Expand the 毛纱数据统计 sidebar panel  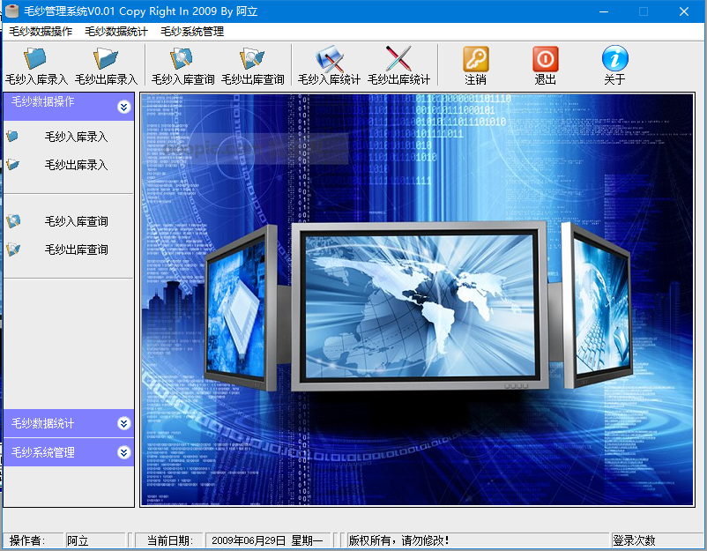[124, 423]
